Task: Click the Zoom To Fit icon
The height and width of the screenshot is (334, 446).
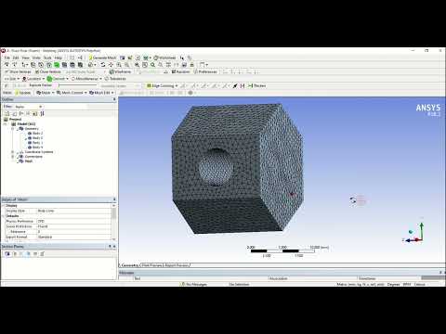Action: (137, 65)
